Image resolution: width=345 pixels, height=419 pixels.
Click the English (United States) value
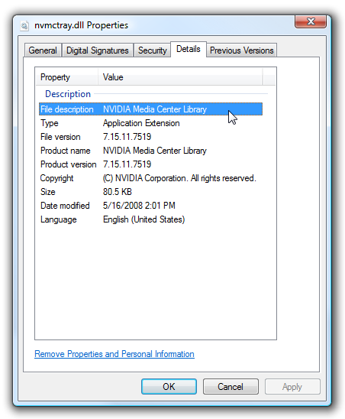[143, 219]
